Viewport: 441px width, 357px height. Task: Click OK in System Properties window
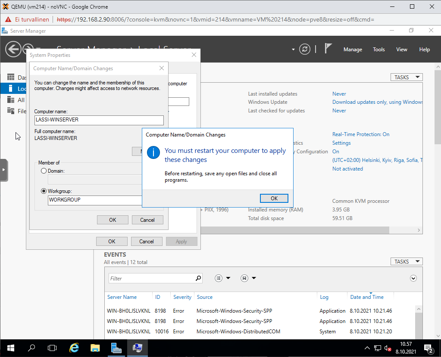tap(112, 241)
